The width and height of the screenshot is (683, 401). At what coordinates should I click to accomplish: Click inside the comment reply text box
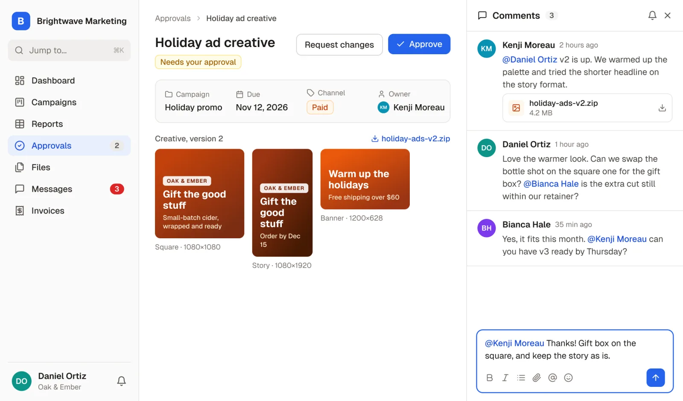point(575,350)
